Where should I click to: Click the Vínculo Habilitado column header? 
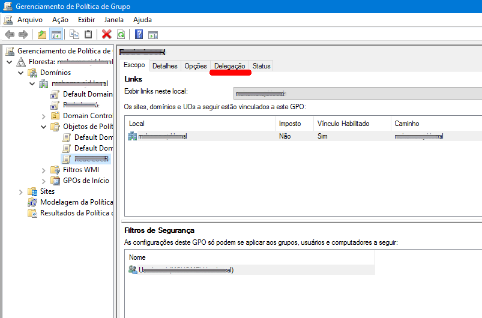tap(343, 123)
